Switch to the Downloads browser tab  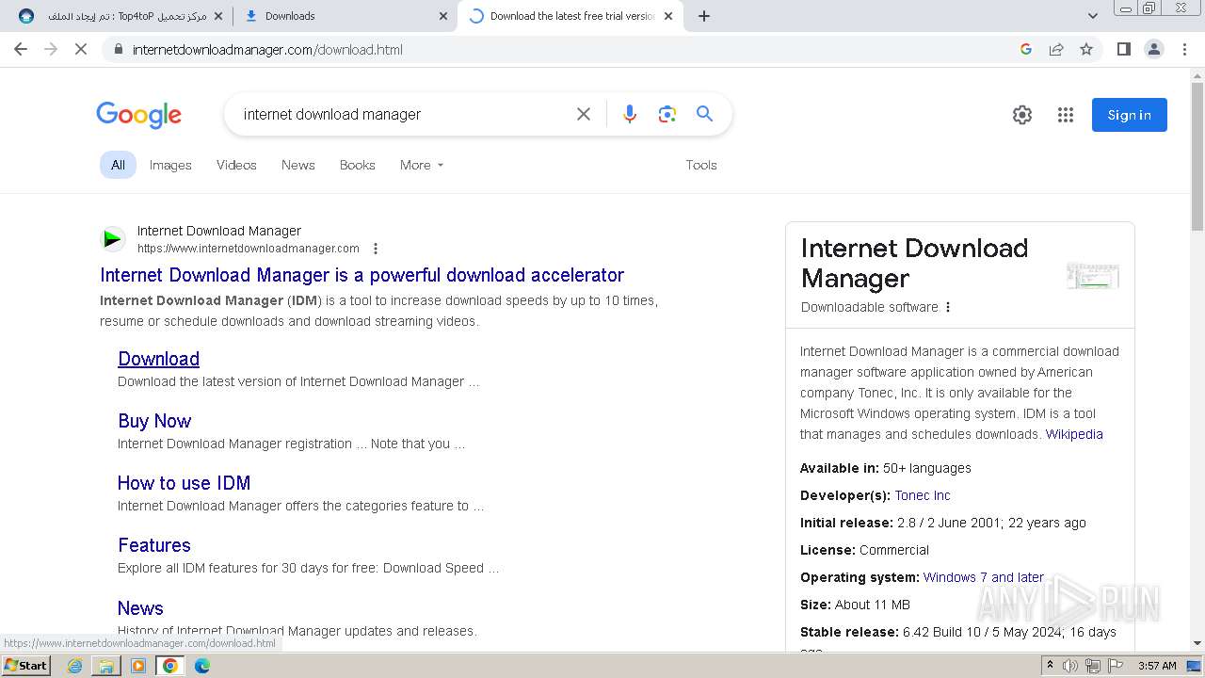click(344, 16)
